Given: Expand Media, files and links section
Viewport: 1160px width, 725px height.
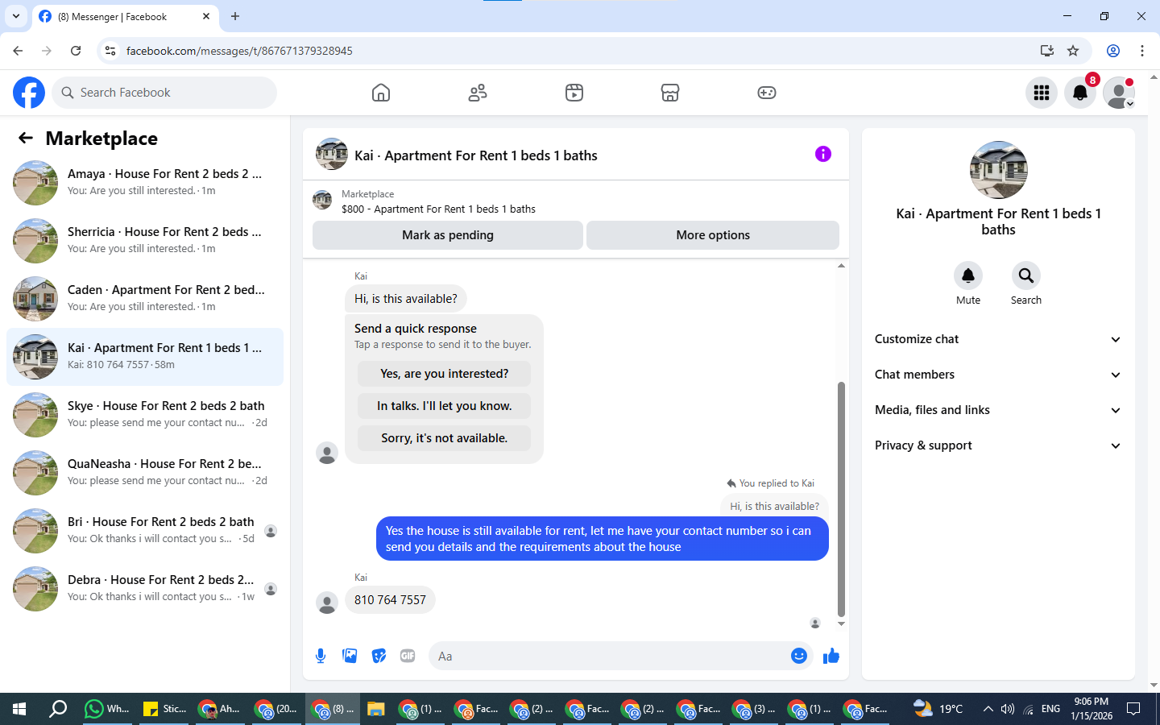Looking at the screenshot, I should 998,410.
